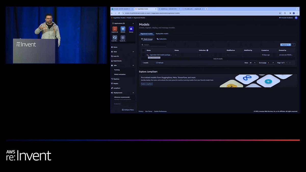Click the Explore JumpStart button
Image resolution: width=306 pixels, height=172 pixels.
tap(147, 84)
